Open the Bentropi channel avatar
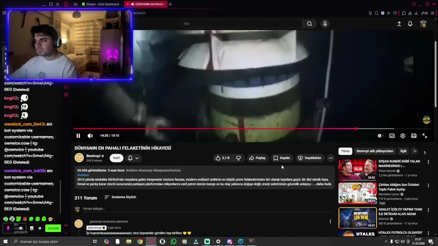Viewport: 438px width, 246px height. coord(79,158)
